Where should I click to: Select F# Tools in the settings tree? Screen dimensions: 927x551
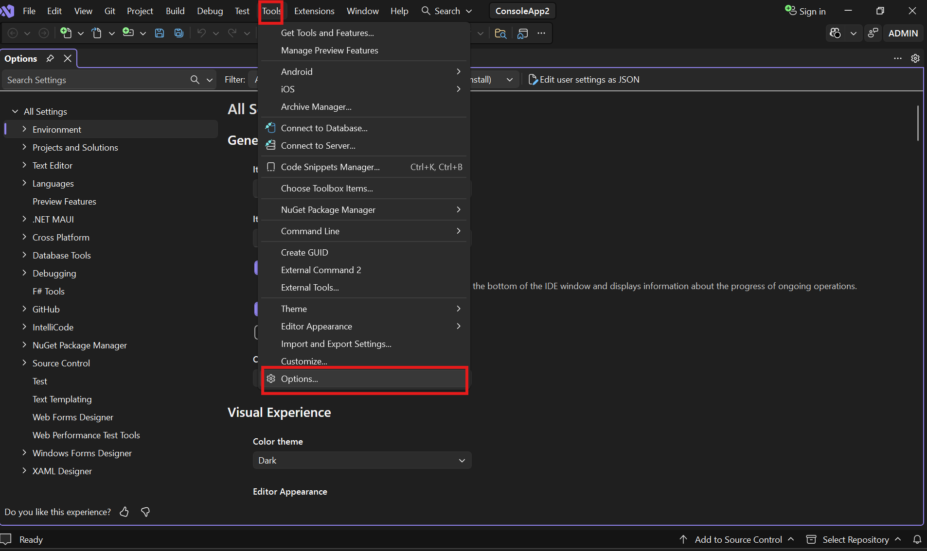point(49,291)
